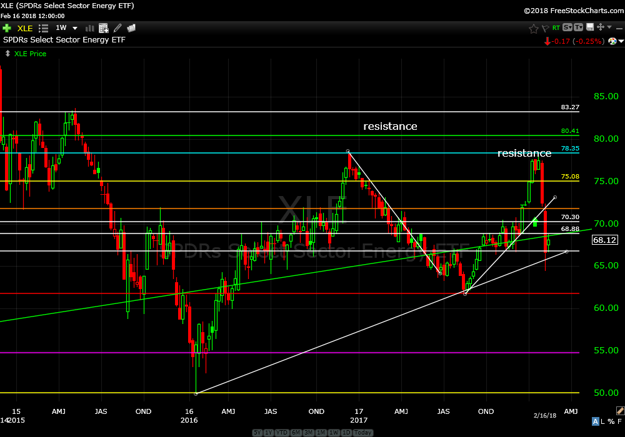Flag the XLE symbol

point(545,28)
